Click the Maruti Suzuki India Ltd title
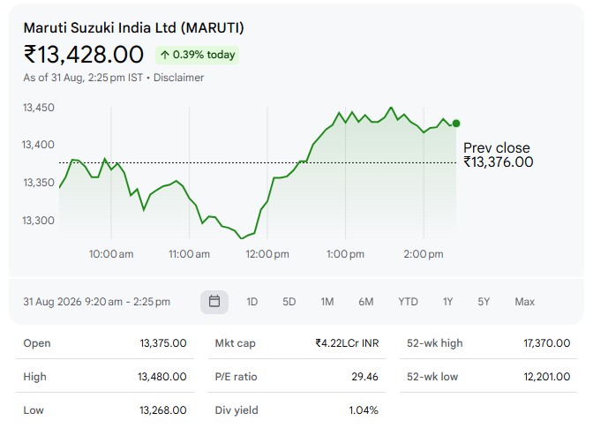Image resolution: width=593 pixels, height=428 pixels. tap(133, 28)
